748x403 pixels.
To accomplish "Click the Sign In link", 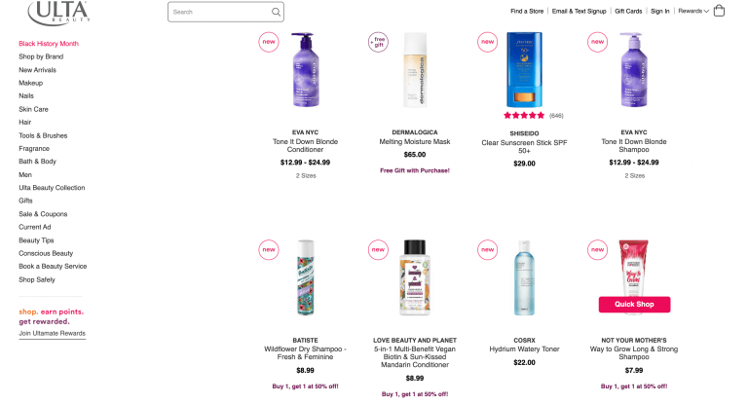I will (660, 11).
